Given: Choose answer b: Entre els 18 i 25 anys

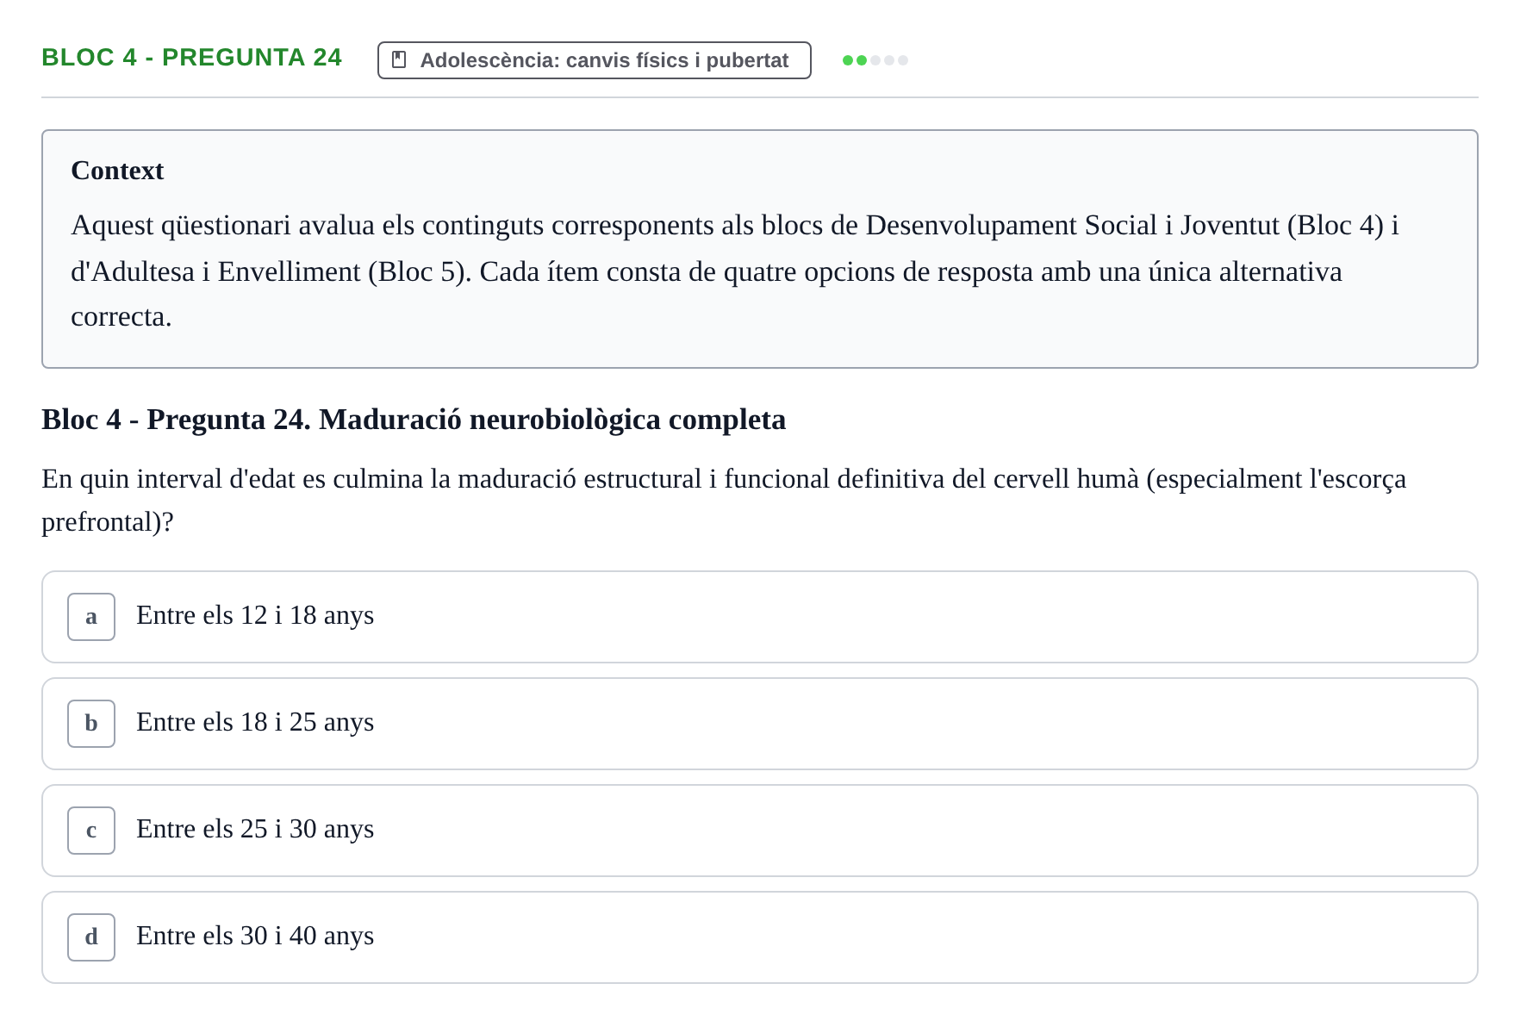Looking at the screenshot, I should click(x=760, y=724).
